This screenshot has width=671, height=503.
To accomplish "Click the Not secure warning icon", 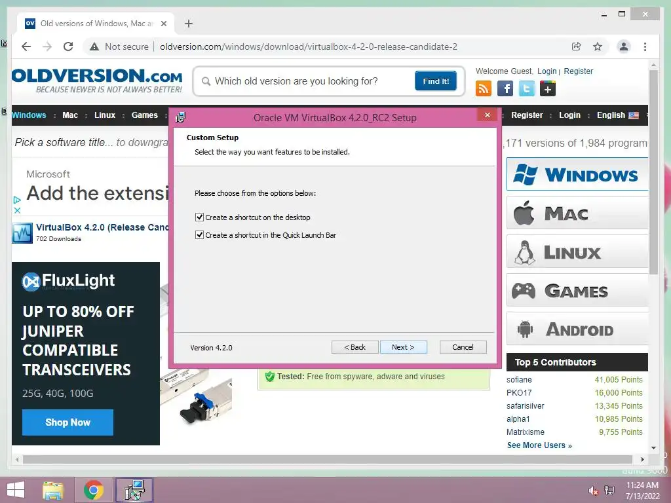I will [x=94, y=47].
